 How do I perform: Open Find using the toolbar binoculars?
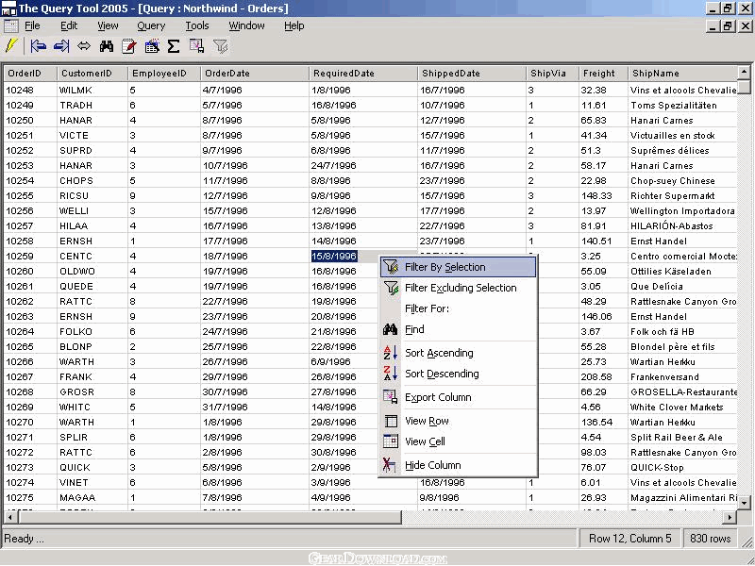pyautogui.click(x=107, y=46)
